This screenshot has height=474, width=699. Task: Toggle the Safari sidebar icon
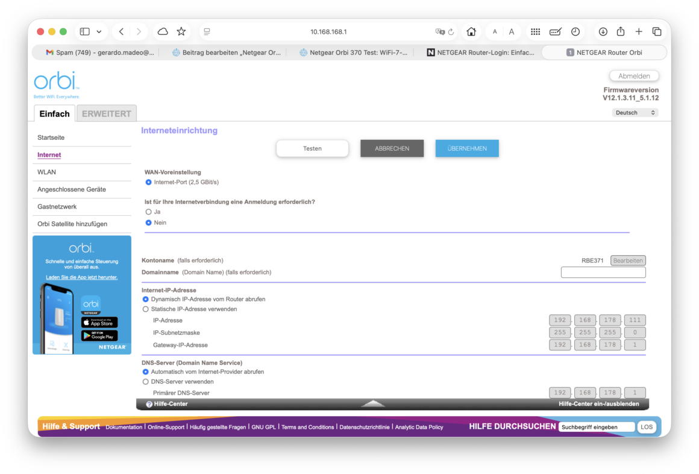coord(85,32)
